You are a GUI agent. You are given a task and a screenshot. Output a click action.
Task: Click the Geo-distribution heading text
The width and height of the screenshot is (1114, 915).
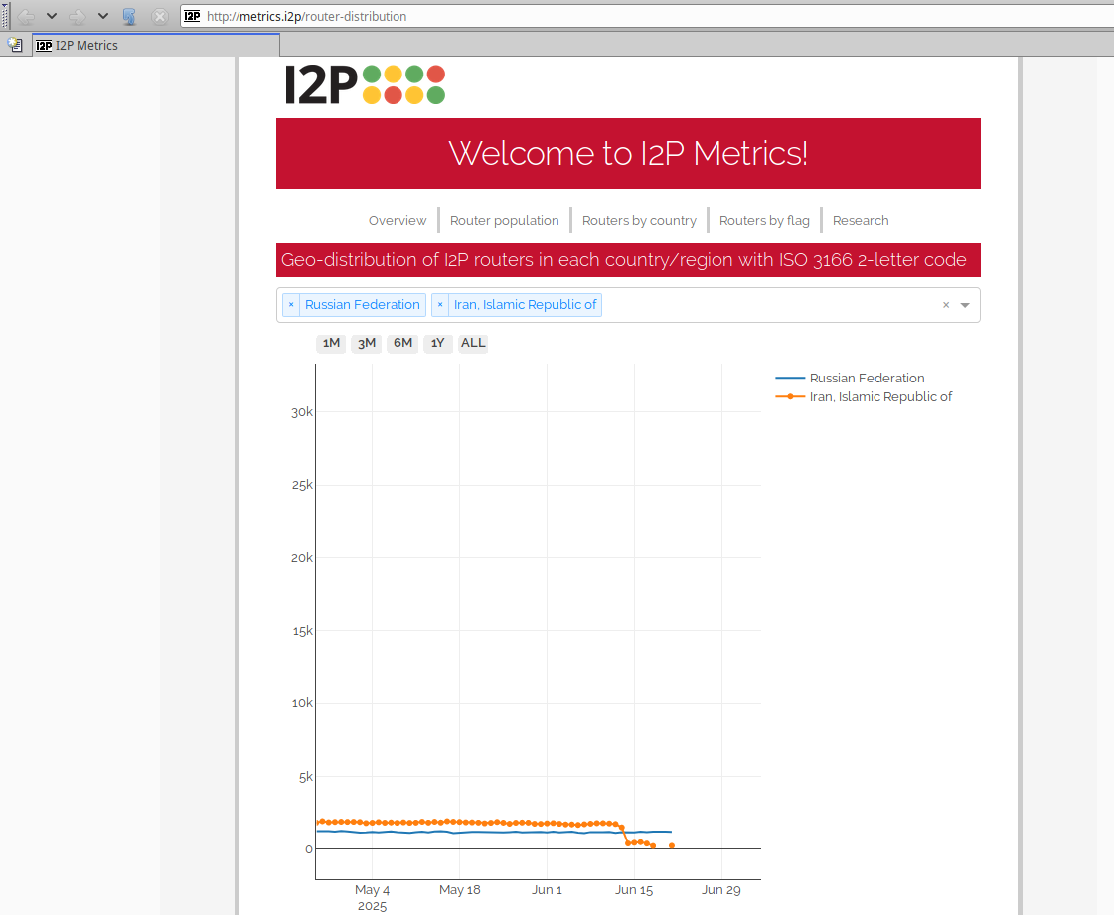[x=624, y=260]
